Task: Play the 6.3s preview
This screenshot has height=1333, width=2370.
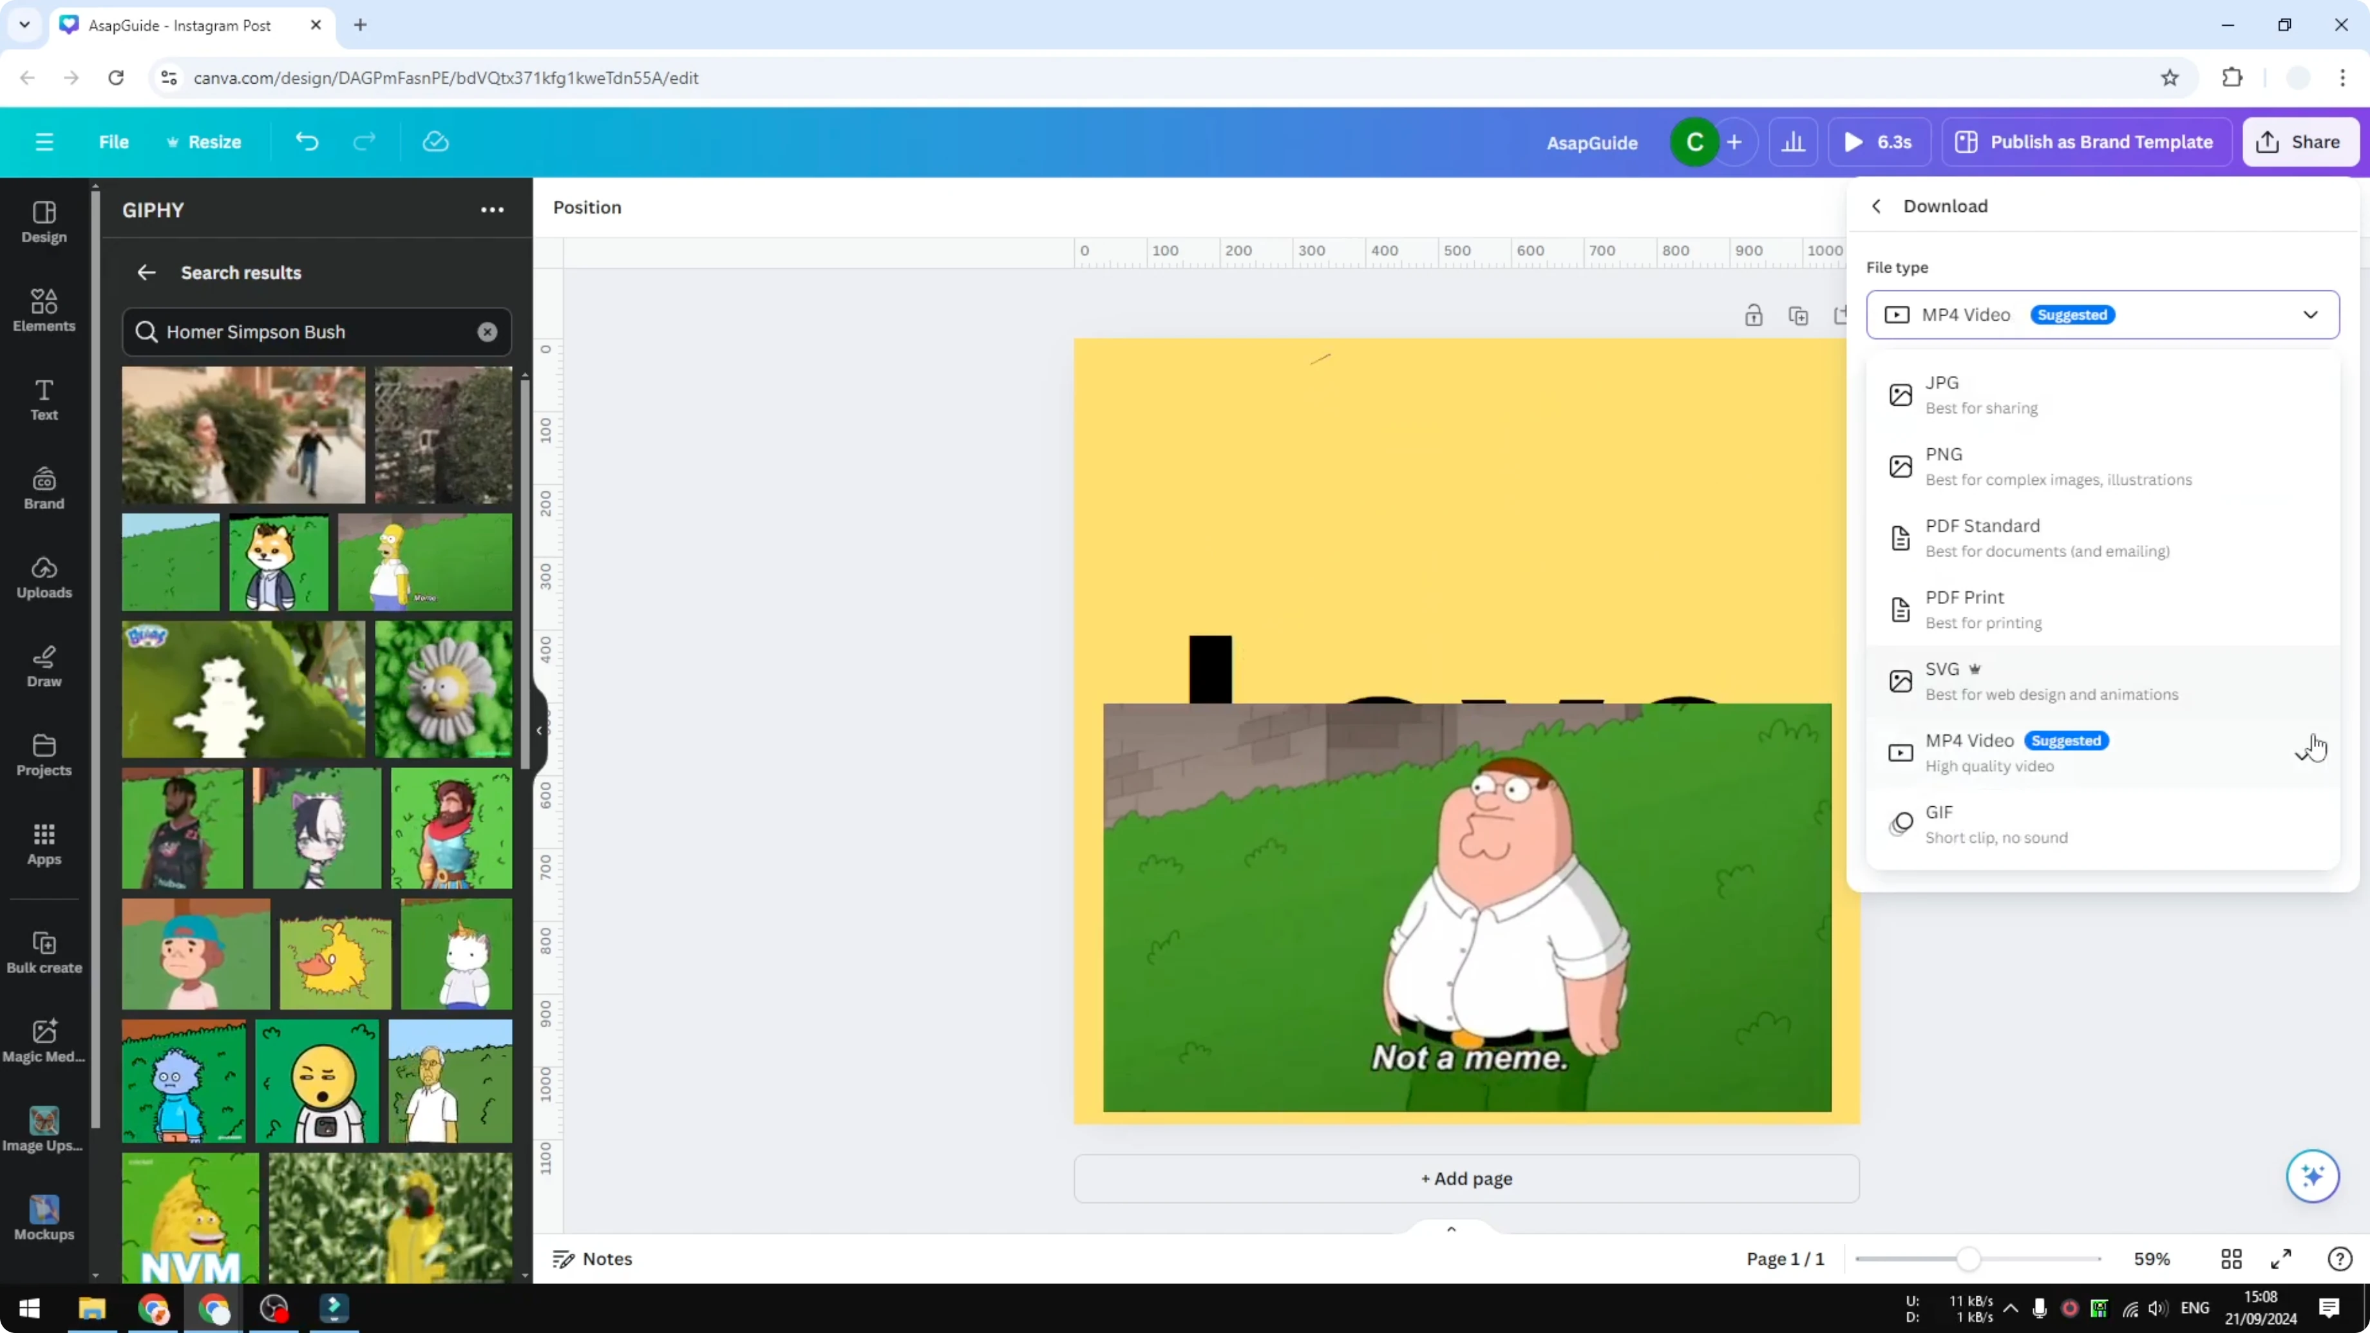Action: point(1879,142)
